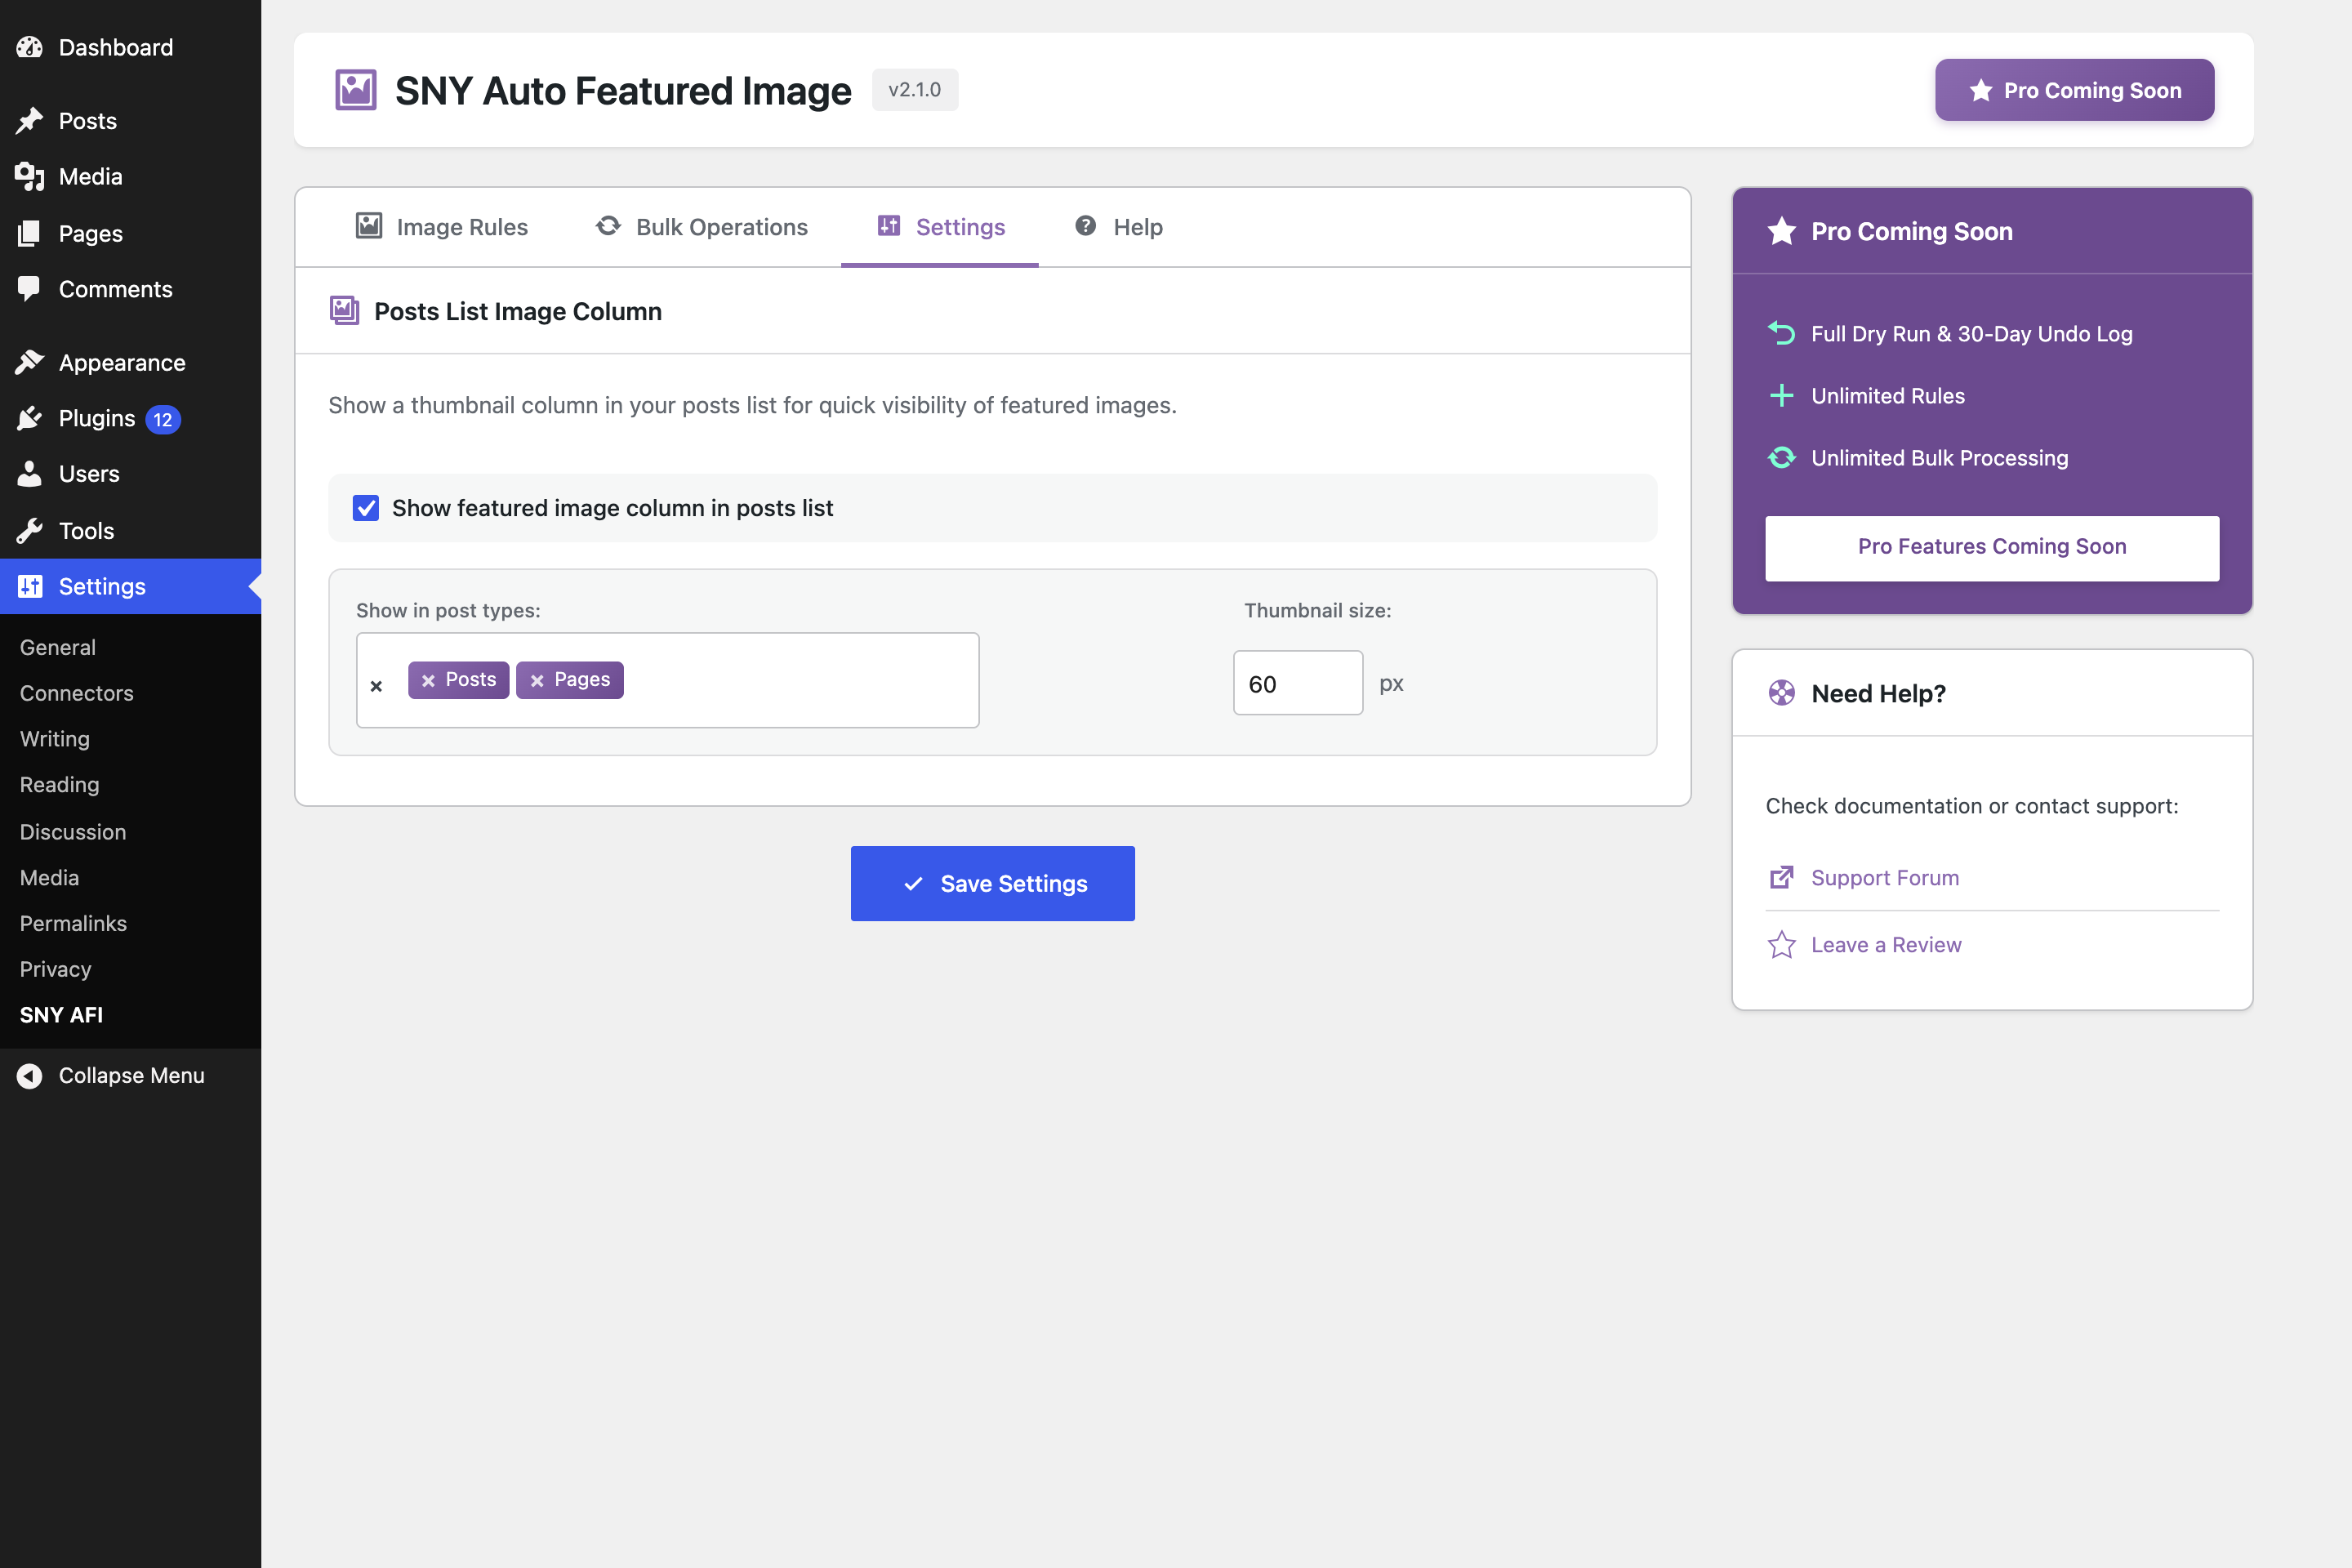The width and height of the screenshot is (2352, 1568).
Task: Open the Connectors settings submenu
Action: tap(77, 693)
